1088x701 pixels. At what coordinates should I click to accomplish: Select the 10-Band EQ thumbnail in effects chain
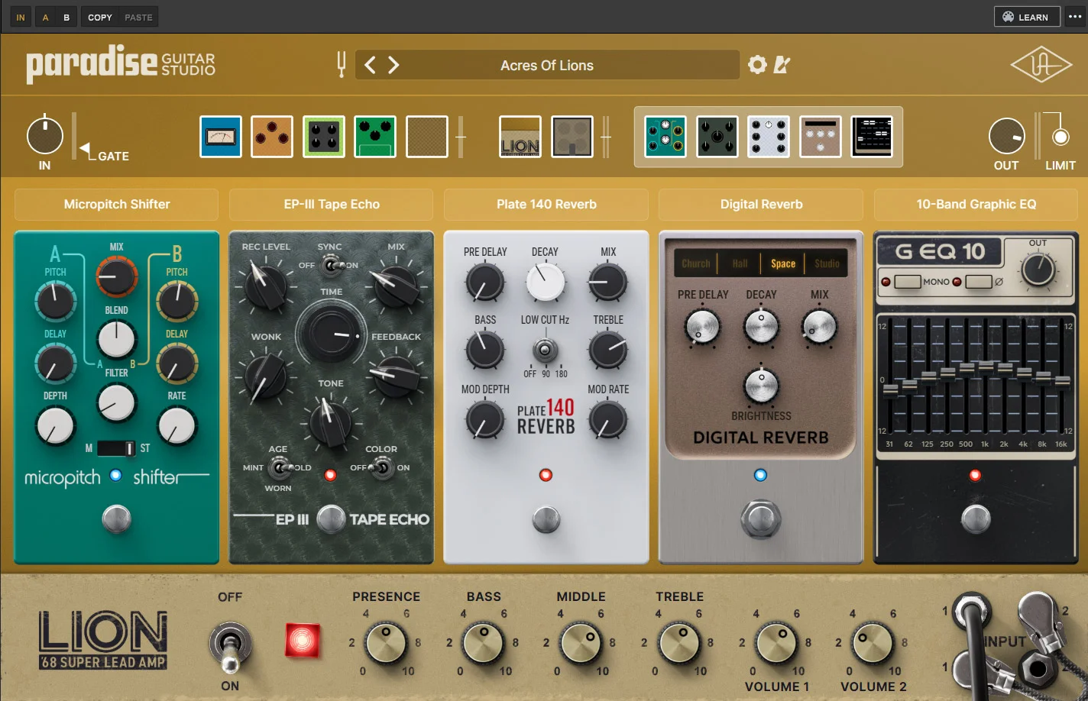click(872, 137)
